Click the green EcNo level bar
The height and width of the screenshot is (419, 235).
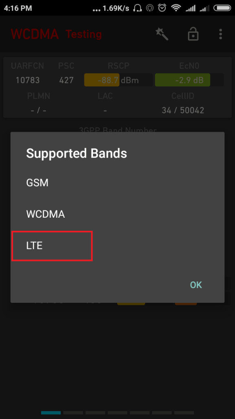pos(182,80)
